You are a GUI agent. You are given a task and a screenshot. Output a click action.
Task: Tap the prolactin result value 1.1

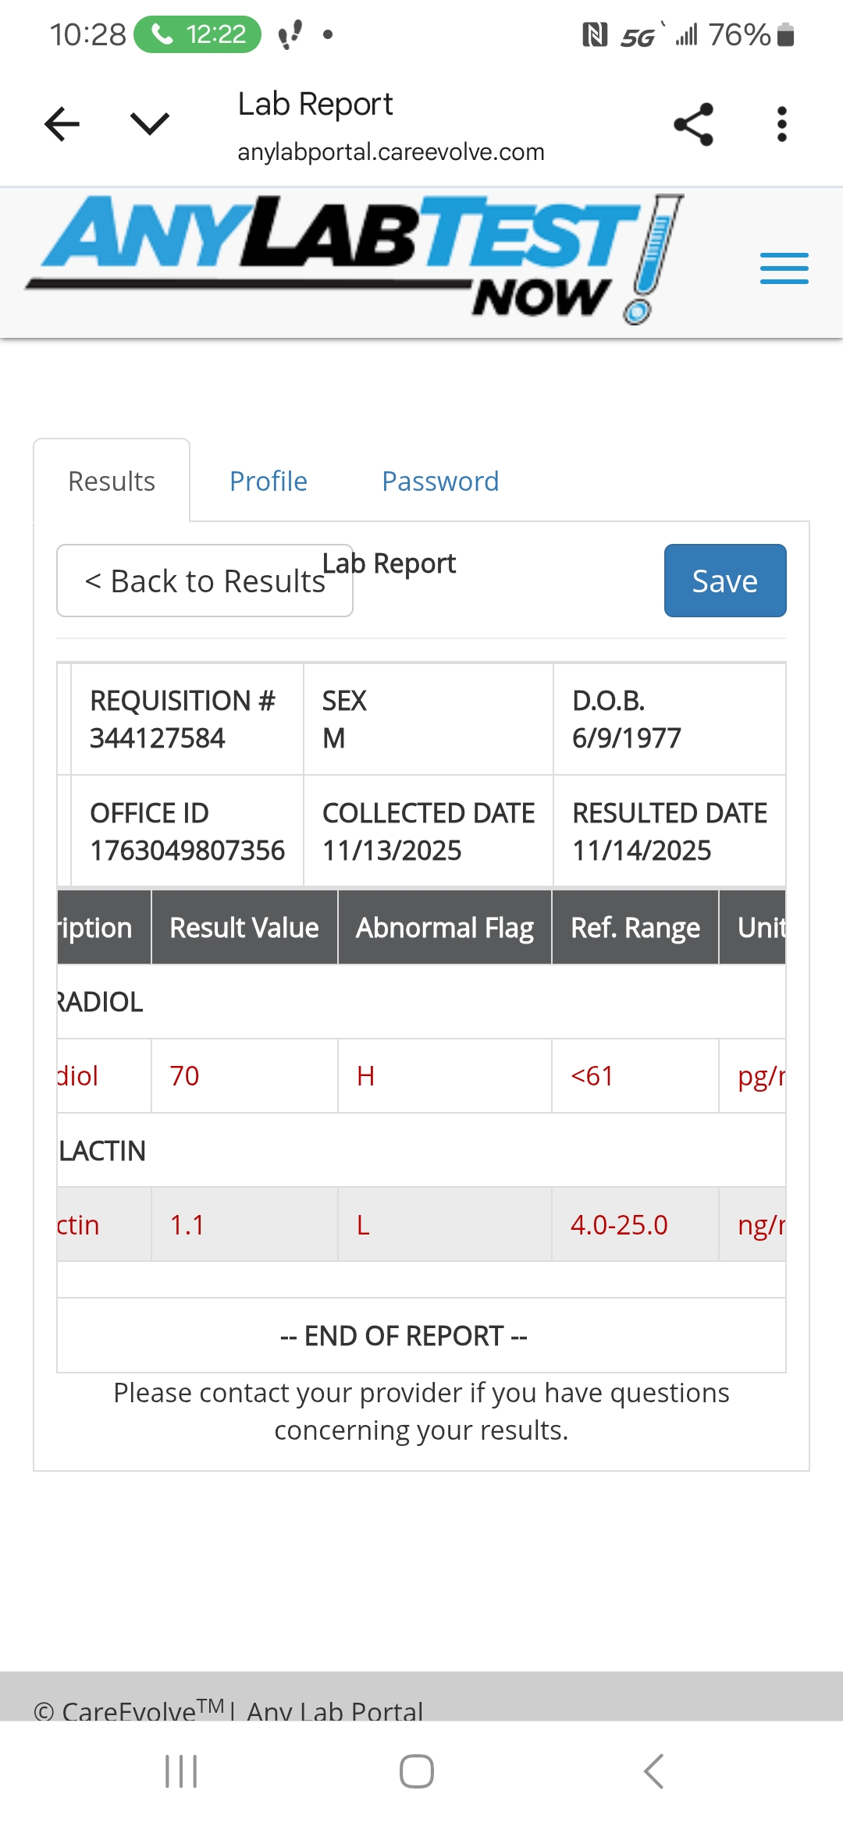pyautogui.click(x=187, y=1225)
